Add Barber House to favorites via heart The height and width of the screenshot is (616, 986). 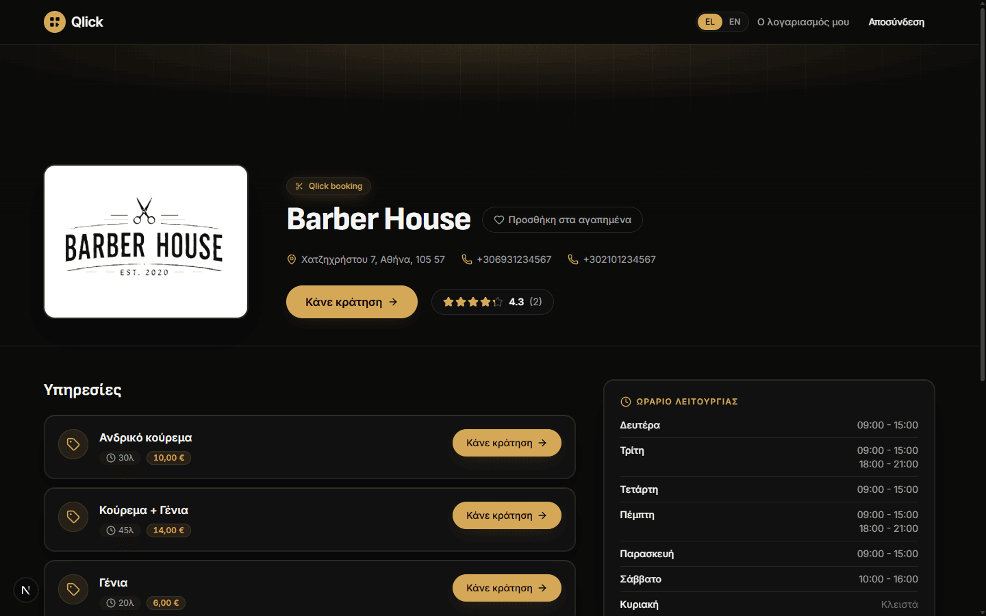[x=562, y=220]
